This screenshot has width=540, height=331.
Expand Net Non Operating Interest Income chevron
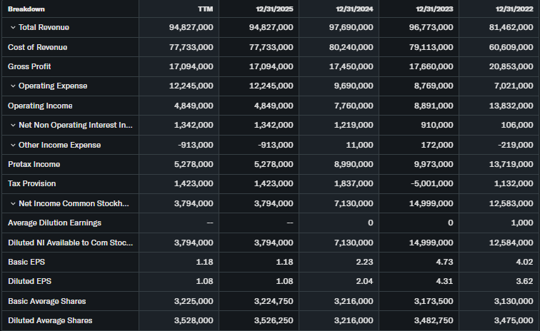13,126
